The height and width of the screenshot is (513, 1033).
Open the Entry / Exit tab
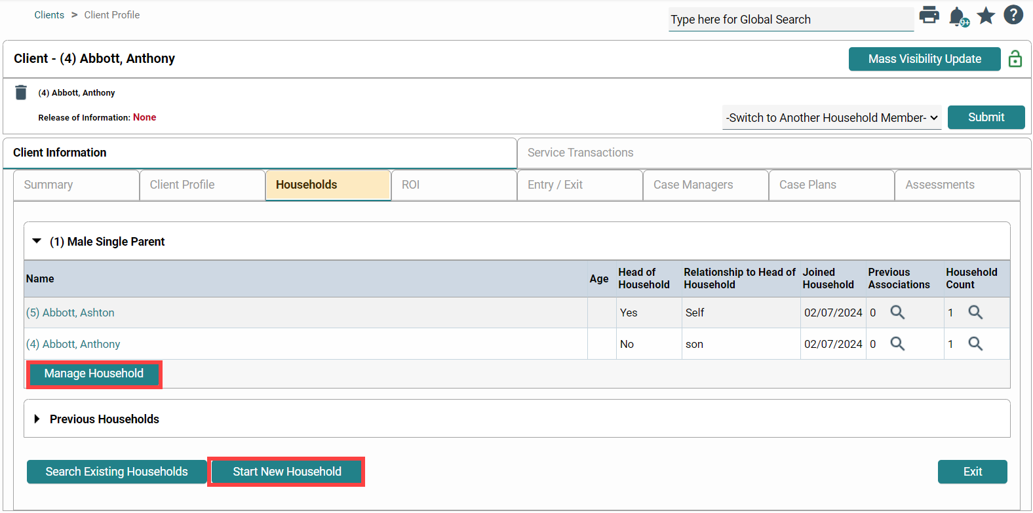coord(580,185)
